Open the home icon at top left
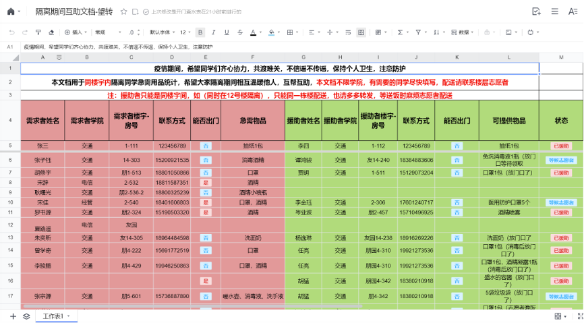 click(x=10, y=11)
